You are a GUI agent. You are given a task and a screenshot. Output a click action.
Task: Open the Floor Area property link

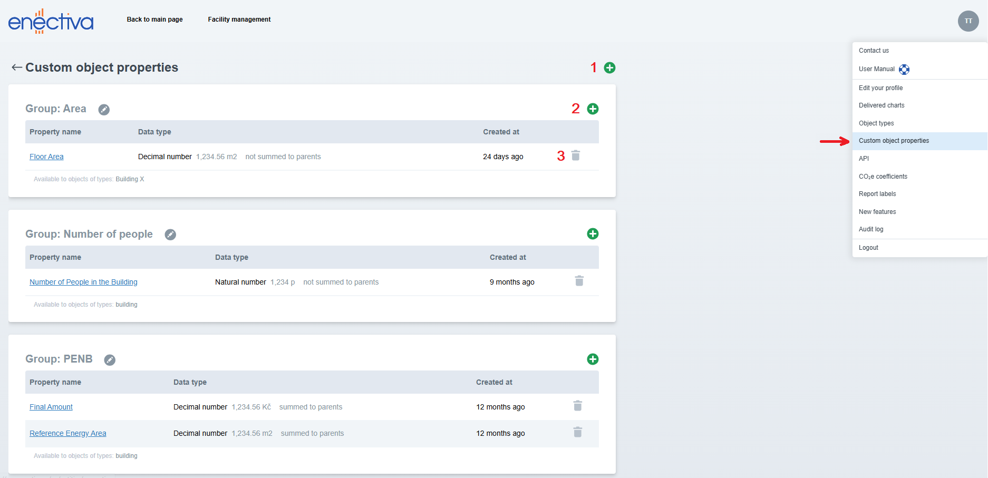pos(46,157)
